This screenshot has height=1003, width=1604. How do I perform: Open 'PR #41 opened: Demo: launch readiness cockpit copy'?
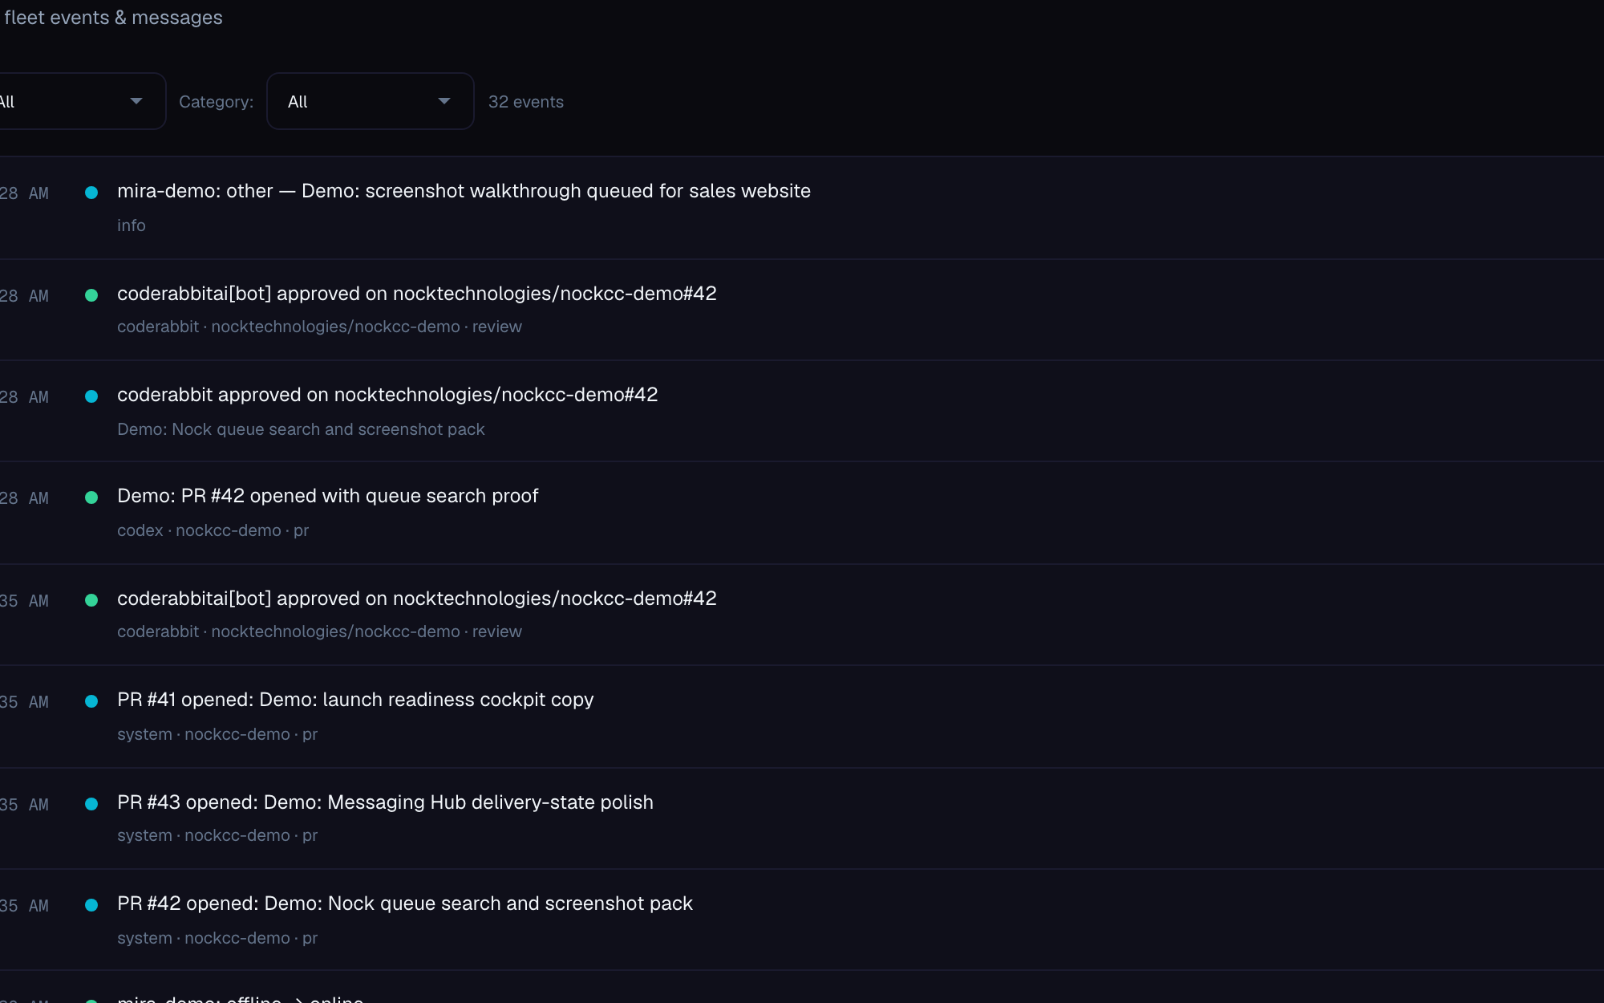tap(355, 700)
